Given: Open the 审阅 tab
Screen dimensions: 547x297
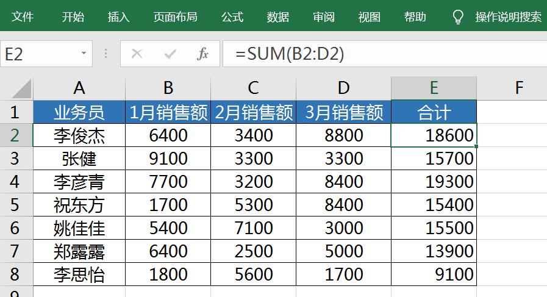Looking at the screenshot, I should [x=324, y=16].
